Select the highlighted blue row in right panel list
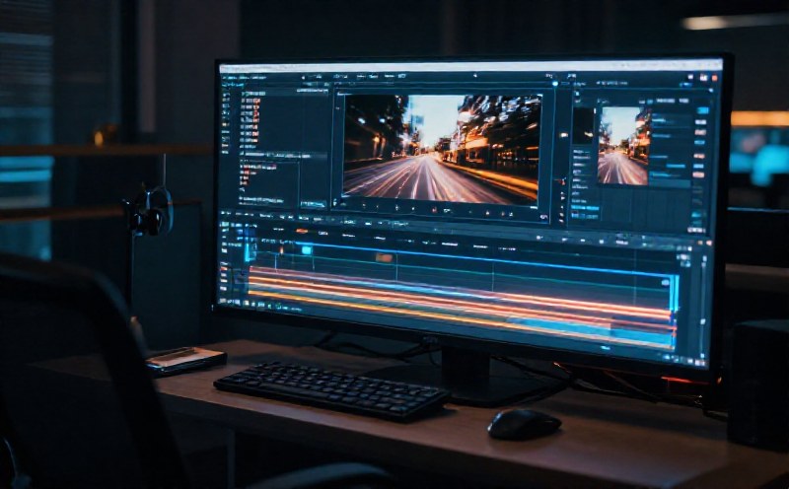 click(x=585, y=208)
